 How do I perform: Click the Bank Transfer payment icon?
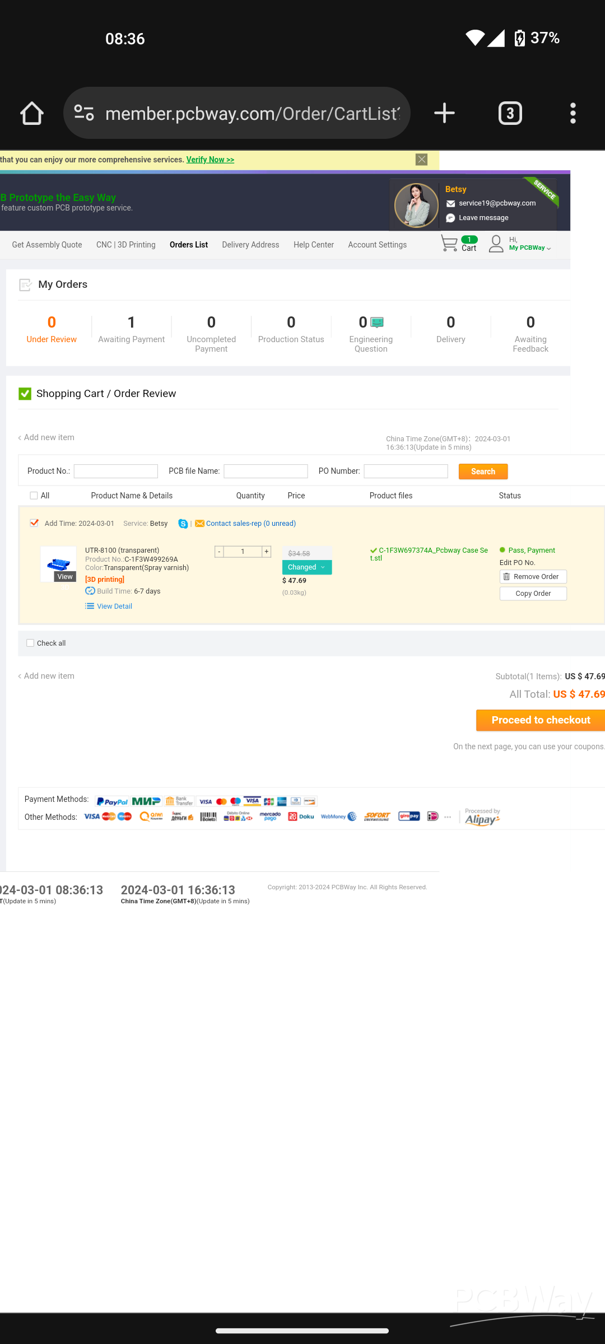[179, 801]
